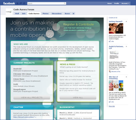This screenshot has width=136, height=120.
Task: Open Profile in top bar
Action: (117, 3)
